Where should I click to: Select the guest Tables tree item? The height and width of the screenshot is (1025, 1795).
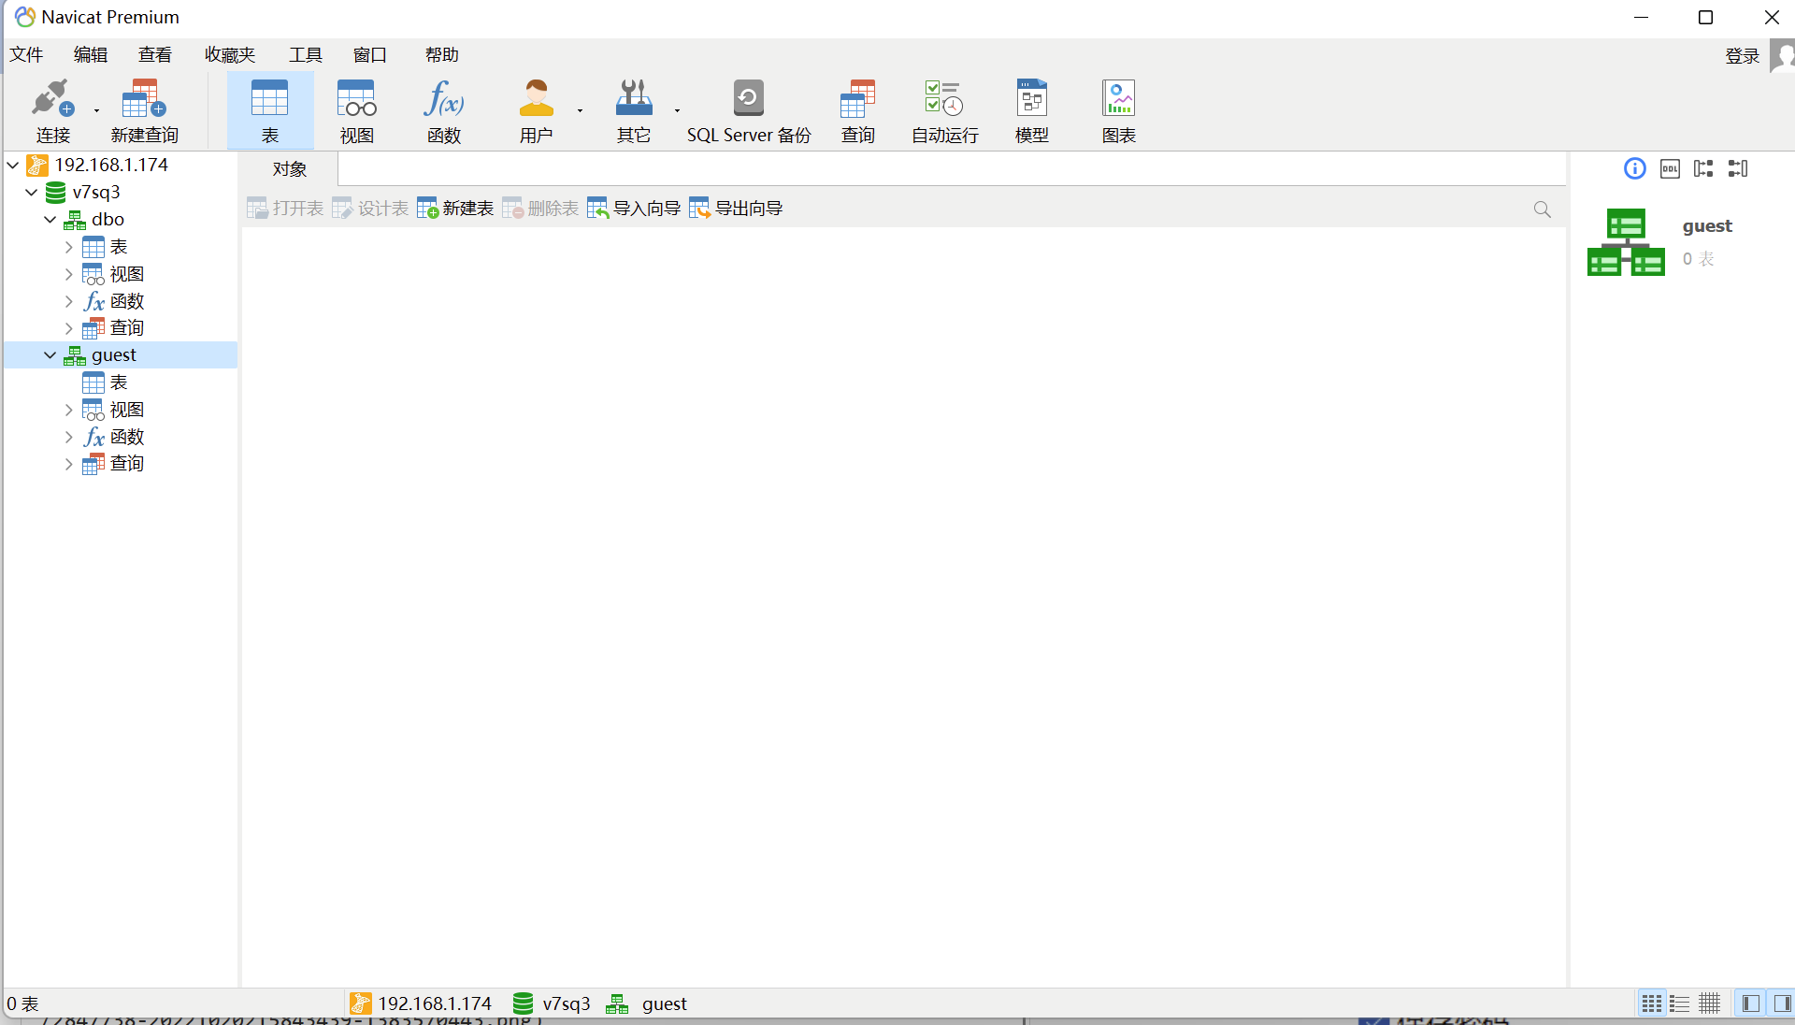[118, 383]
